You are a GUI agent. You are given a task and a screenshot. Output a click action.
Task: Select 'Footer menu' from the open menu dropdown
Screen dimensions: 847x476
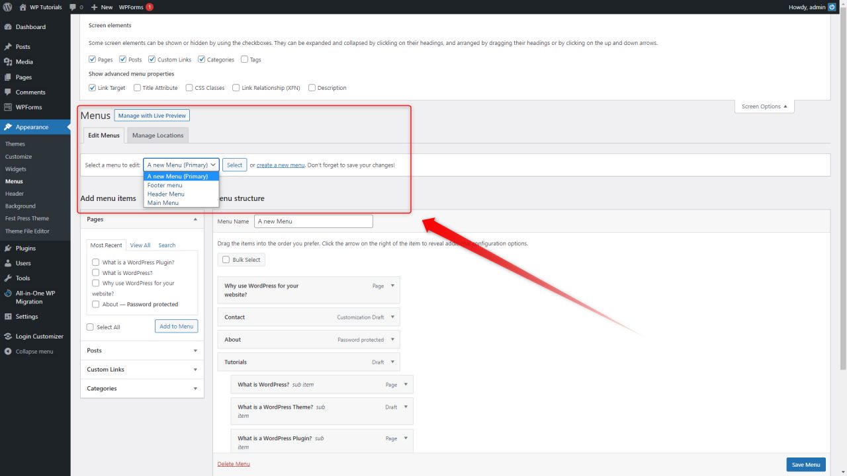point(164,185)
